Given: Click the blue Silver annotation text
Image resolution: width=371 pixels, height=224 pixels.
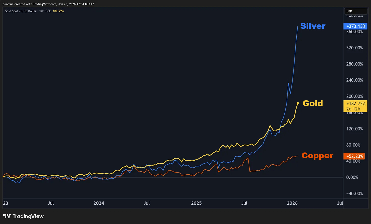Looking at the screenshot, I should pos(313,26).
